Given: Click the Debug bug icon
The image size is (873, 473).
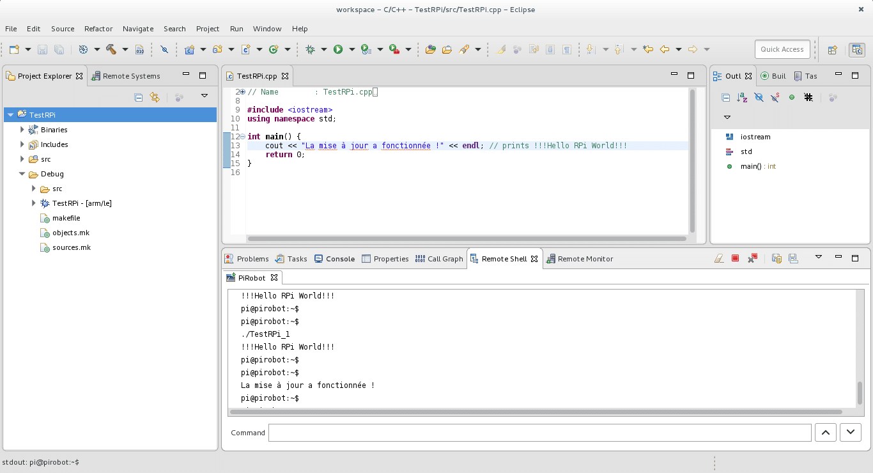Looking at the screenshot, I should click(x=310, y=49).
